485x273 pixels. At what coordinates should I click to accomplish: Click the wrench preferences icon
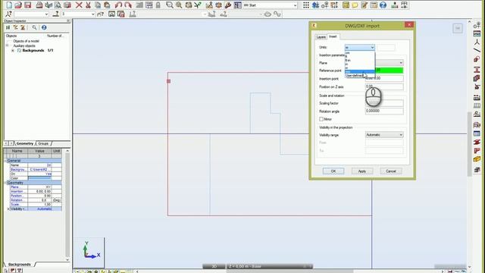tap(228, 5)
